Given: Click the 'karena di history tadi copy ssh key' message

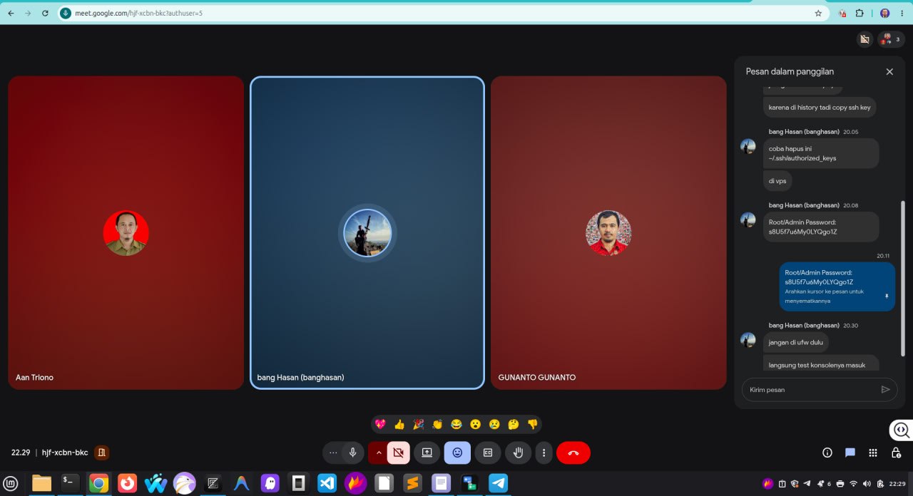Looking at the screenshot, I should (820, 108).
